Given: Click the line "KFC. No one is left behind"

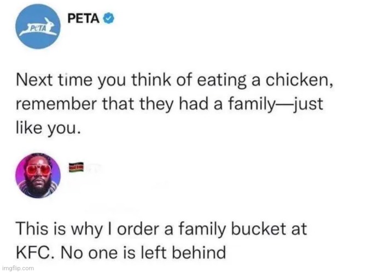Looking at the screenshot, I should click(x=121, y=252).
